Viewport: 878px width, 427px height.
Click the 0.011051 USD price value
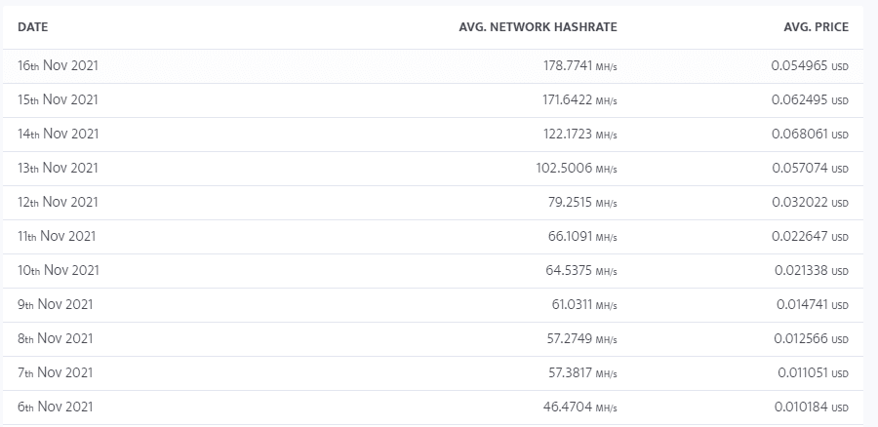pyautogui.click(x=813, y=373)
